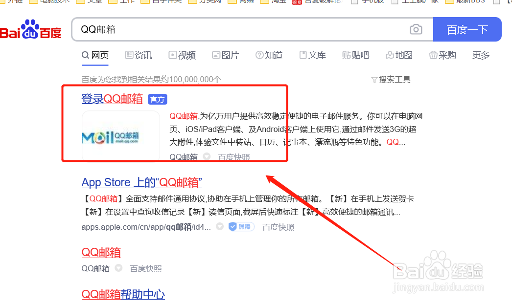Viewport: 512px width, 305px height.
Task: Click the Baidu logo
Action: [30, 30]
